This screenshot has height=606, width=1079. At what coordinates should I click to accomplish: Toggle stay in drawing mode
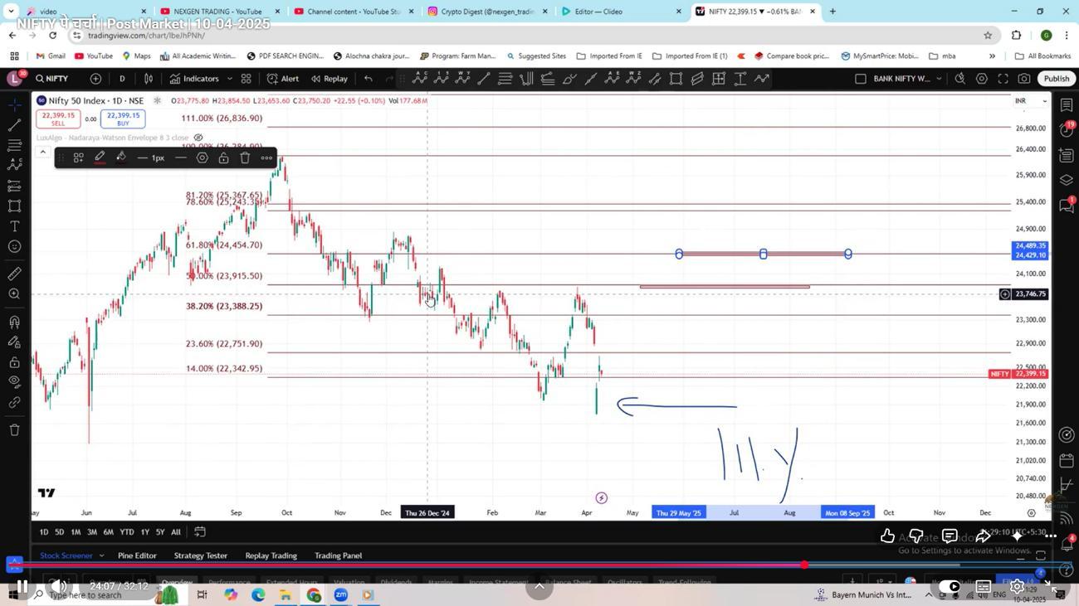coord(14,342)
